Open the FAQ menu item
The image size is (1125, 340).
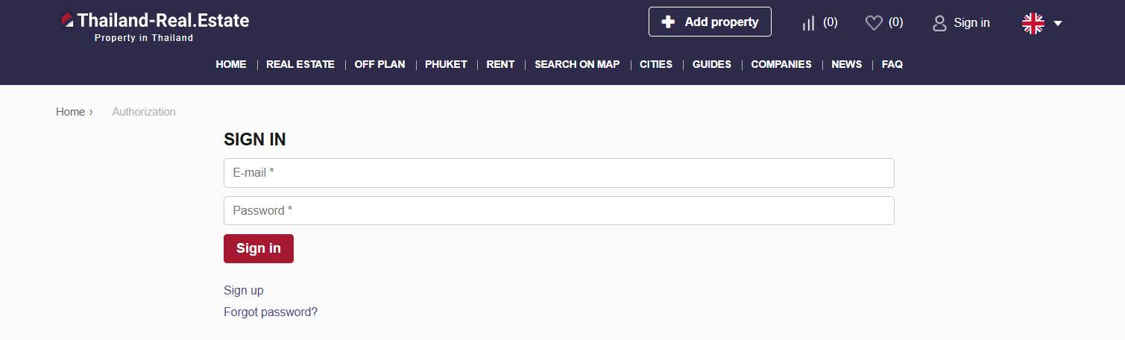pos(892,64)
